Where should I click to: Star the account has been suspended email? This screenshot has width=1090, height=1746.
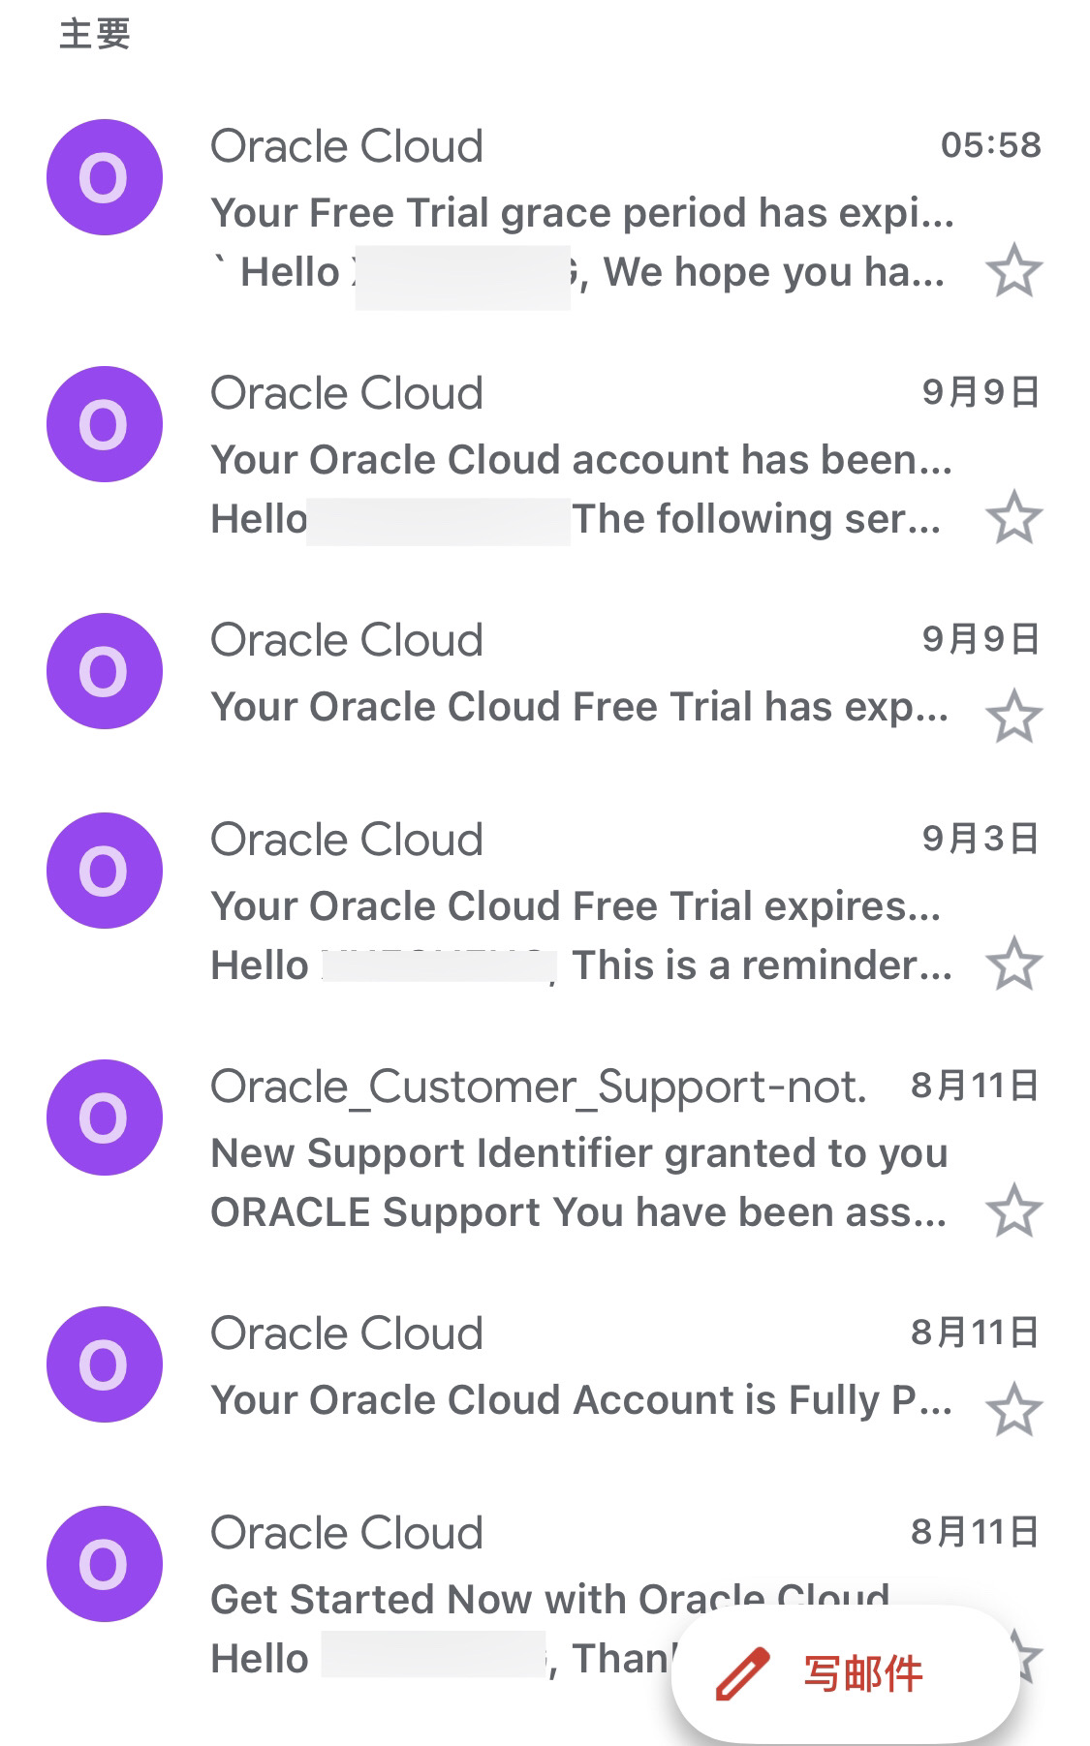point(1013,518)
